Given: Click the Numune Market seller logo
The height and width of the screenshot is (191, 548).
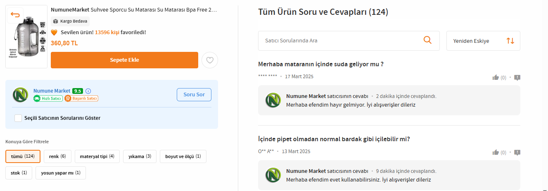Looking at the screenshot, I should 20,95.
